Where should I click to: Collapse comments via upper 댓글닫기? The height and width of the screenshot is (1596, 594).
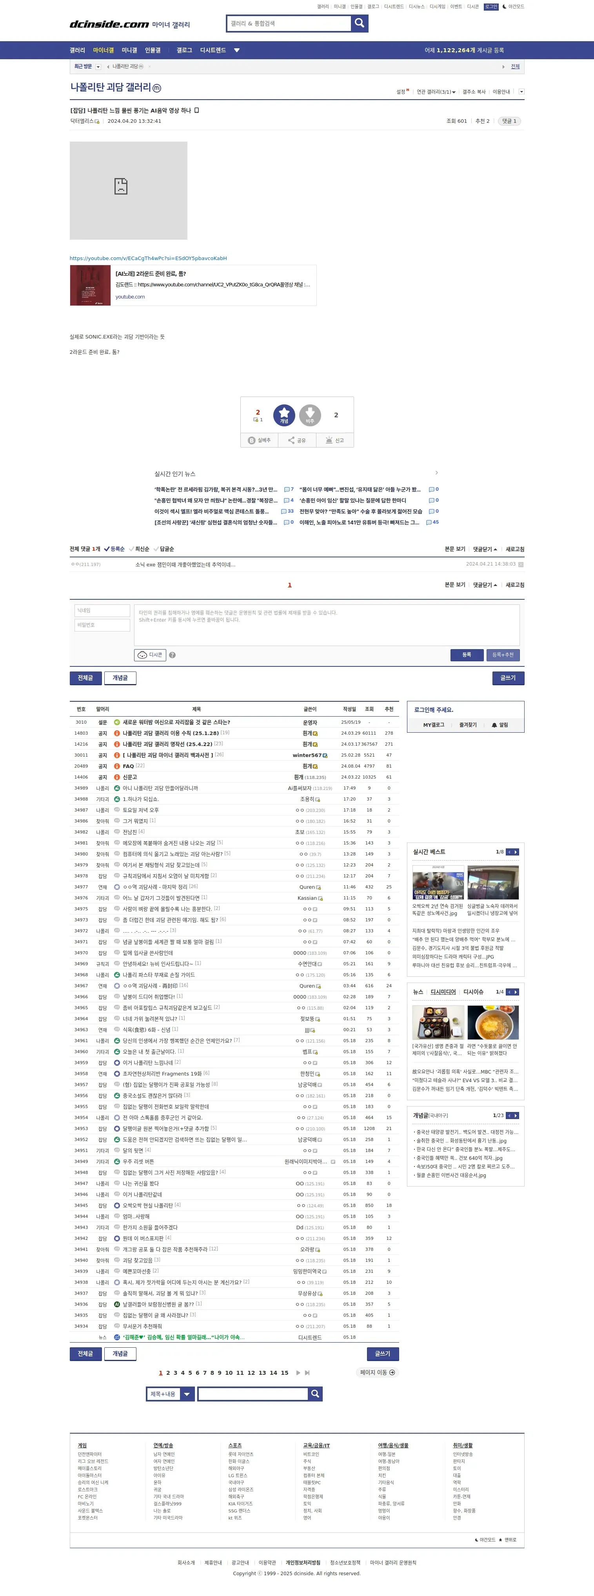coord(485,549)
